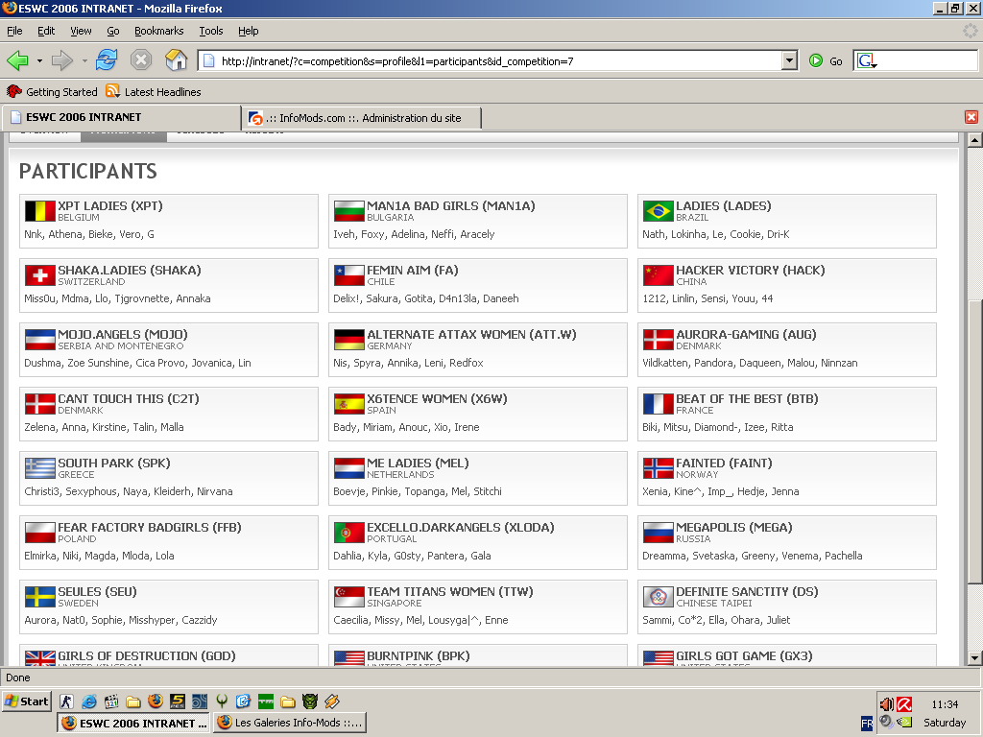The width and height of the screenshot is (983, 737).
Task: Open the Bookmarks menu
Action: coord(158,31)
